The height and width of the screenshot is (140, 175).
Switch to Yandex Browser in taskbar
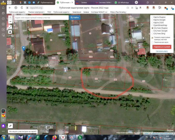[63, 137]
